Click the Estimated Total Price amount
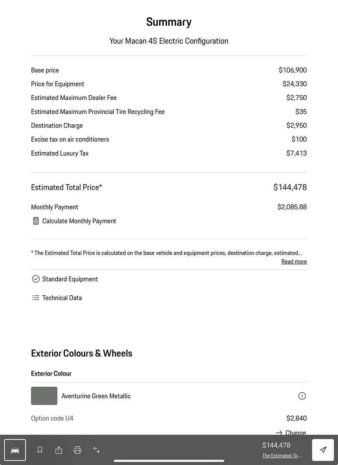This screenshot has height=465, width=338. tap(290, 187)
